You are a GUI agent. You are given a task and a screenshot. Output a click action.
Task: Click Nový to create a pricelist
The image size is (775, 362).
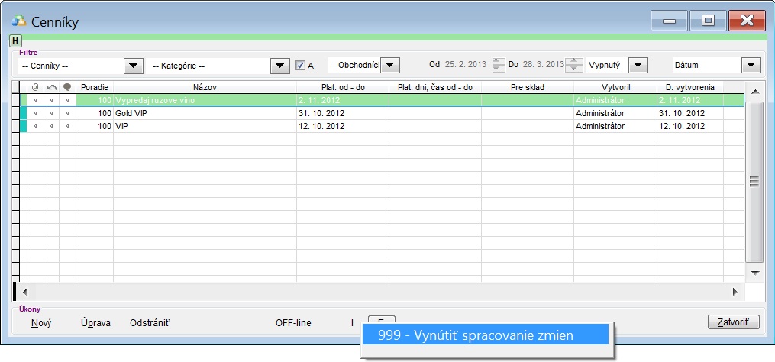pos(41,323)
